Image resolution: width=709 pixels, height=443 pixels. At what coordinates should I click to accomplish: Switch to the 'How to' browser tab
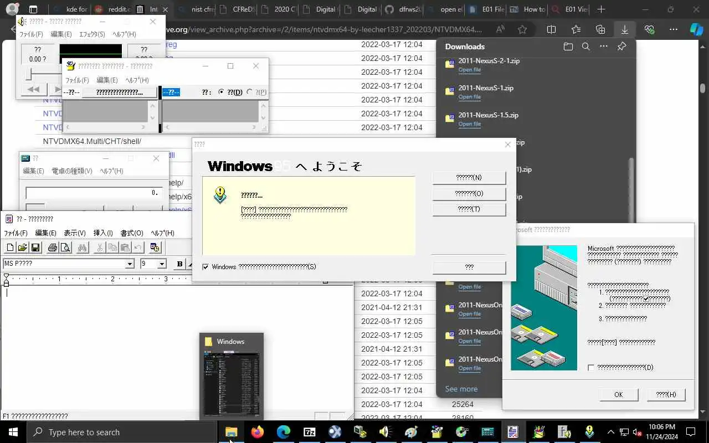527,9
